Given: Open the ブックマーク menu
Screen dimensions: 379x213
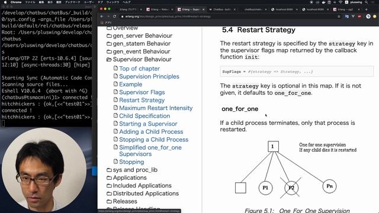Looking at the screenshot, I should click(x=72, y=2).
